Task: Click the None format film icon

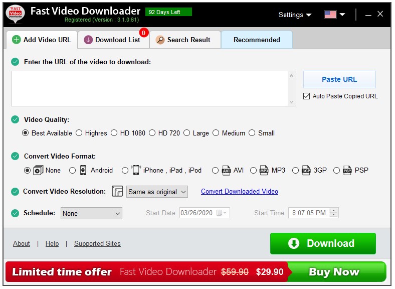Action: click(38, 171)
